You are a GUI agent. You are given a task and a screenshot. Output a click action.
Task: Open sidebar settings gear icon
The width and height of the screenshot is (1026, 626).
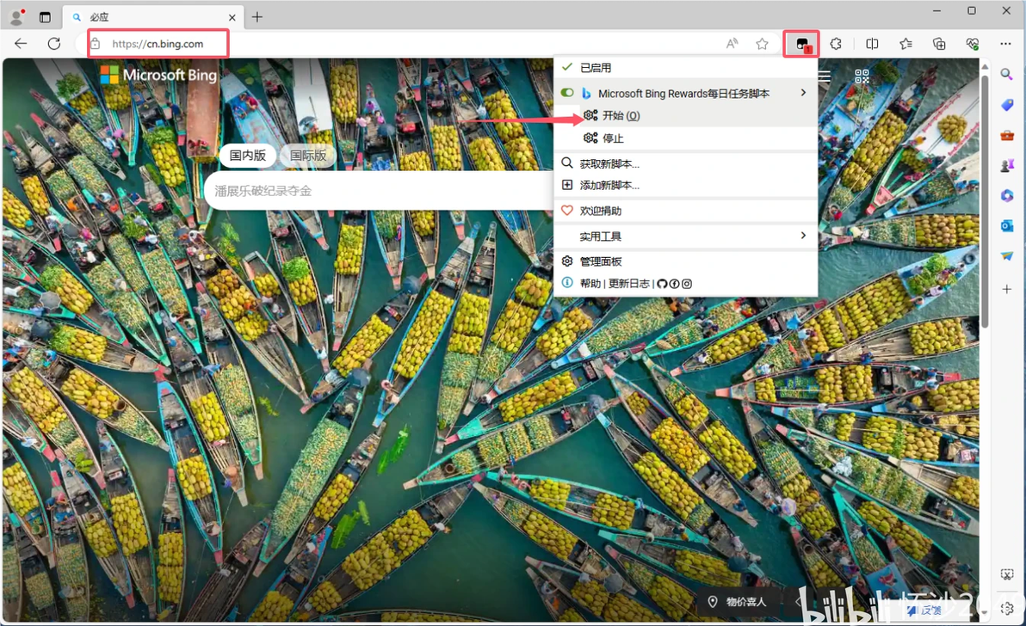pos(1007,608)
